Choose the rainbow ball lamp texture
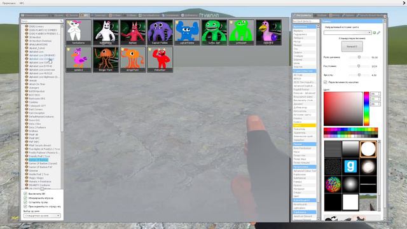 [333, 184]
